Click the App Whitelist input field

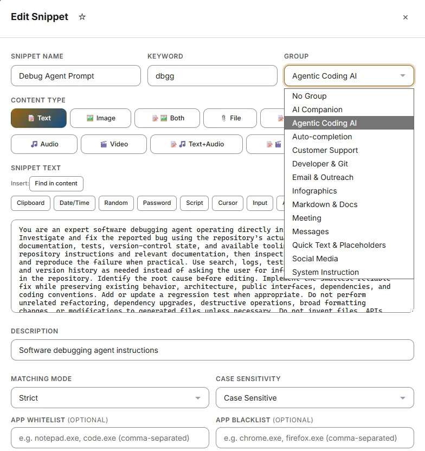coord(110,438)
